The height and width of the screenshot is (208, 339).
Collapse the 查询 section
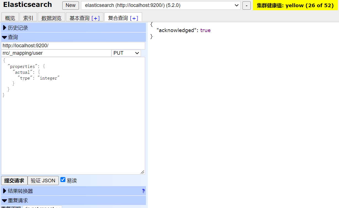pyautogui.click(x=73, y=37)
